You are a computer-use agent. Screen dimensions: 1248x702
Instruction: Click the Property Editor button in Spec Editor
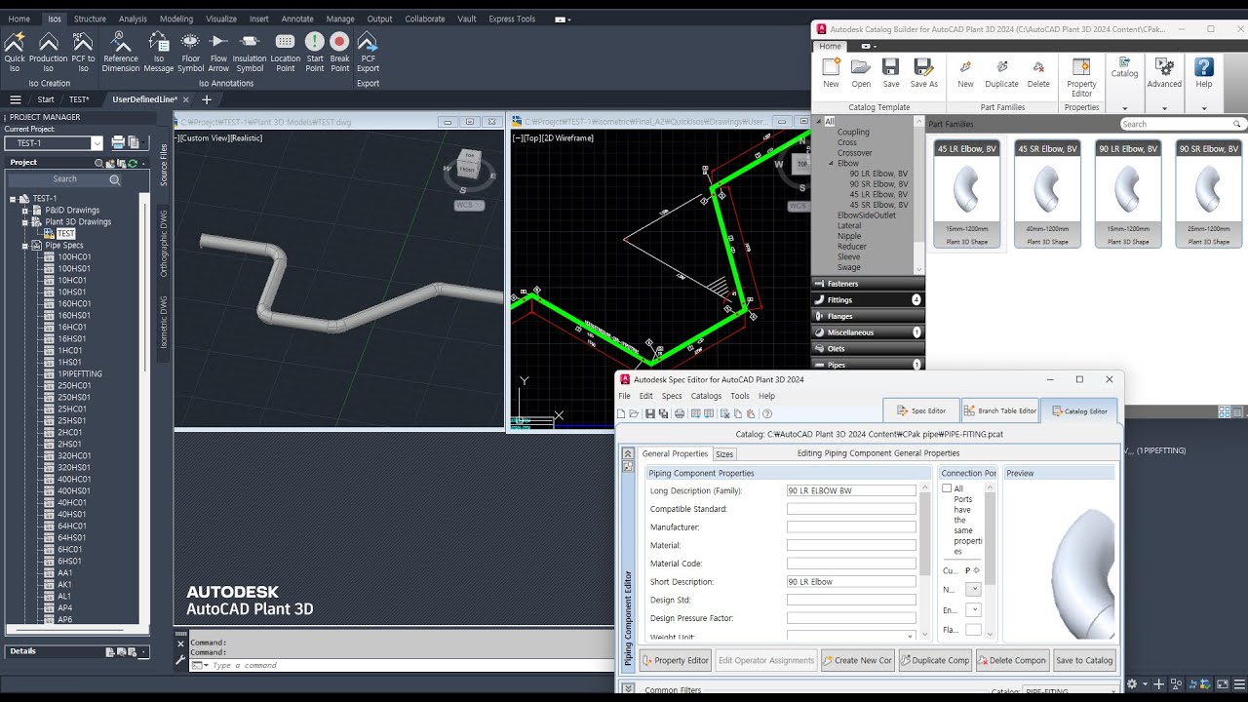675,660
